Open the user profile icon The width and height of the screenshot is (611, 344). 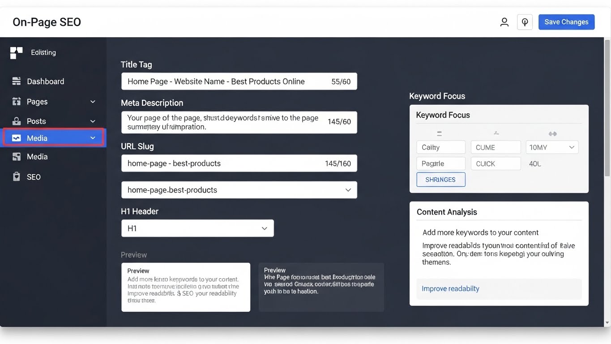(x=504, y=22)
